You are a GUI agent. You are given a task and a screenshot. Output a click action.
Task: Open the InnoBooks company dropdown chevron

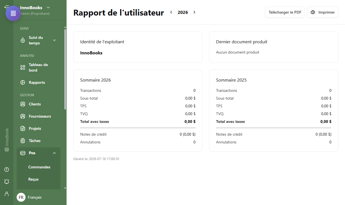[48, 7]
